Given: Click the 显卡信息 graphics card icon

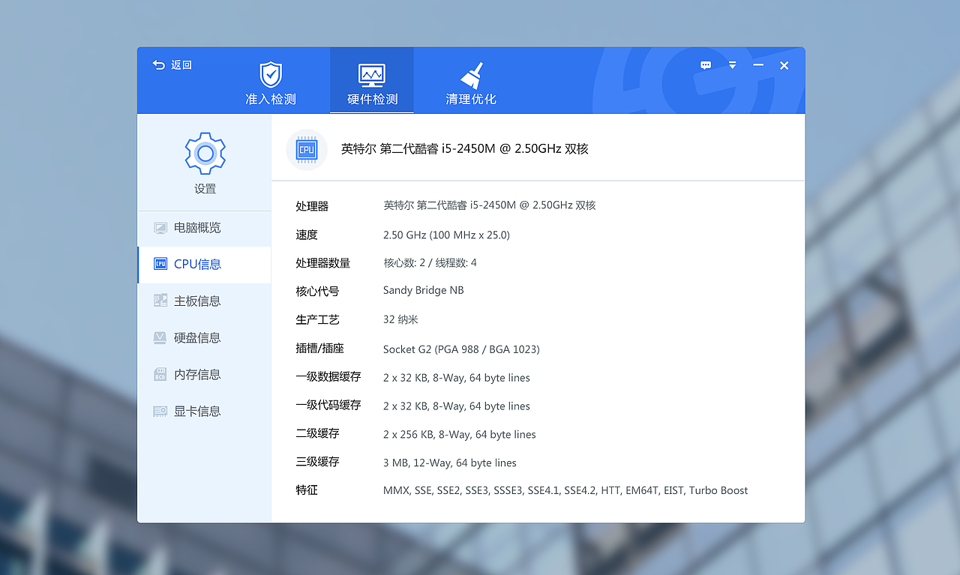Looking at the screenshot, I should pyautogui.click(x=160, y=411).
